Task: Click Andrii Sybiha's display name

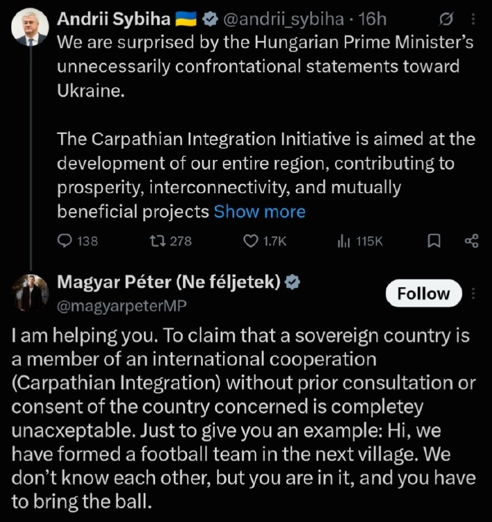Action: pyautogui.click(x=113, y=20)
